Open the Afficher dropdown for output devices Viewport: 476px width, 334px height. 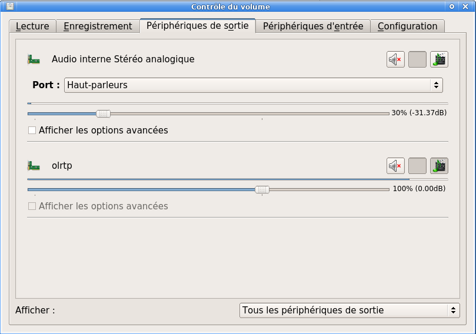349,310
